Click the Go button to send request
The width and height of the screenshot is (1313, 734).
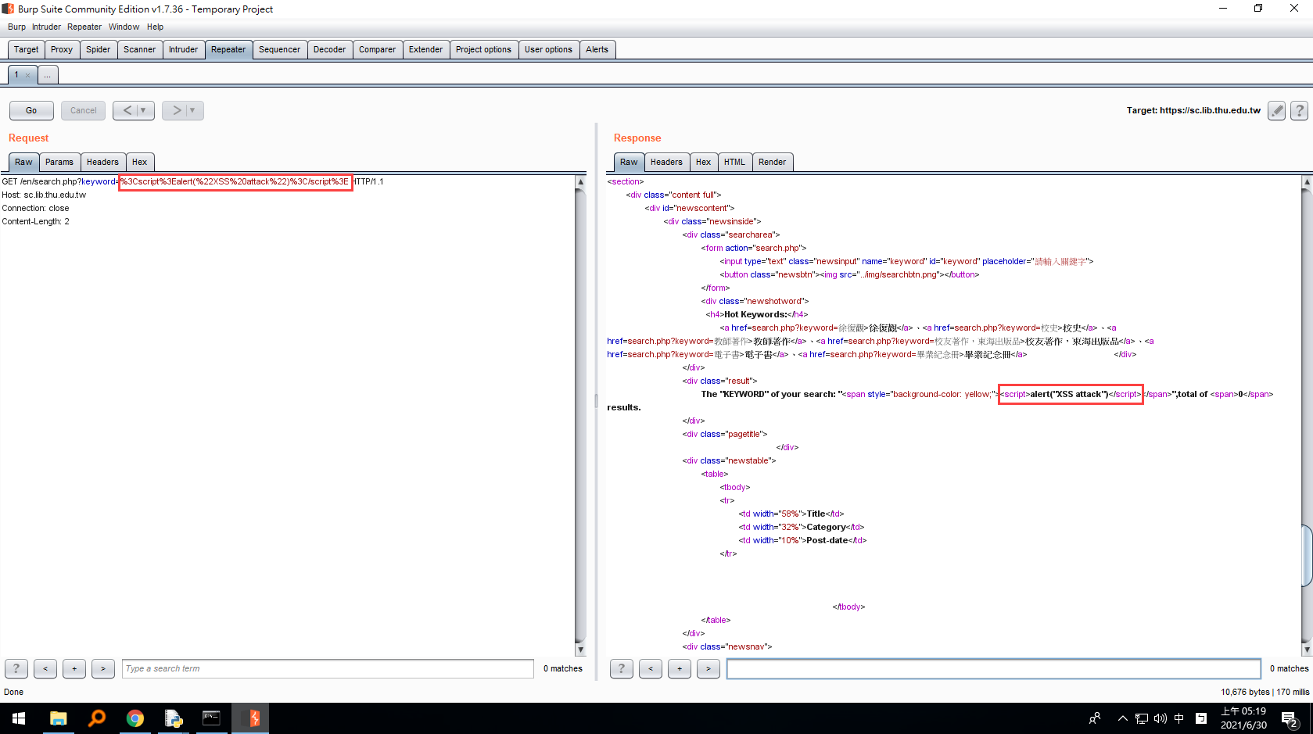(x=31, y=110)
